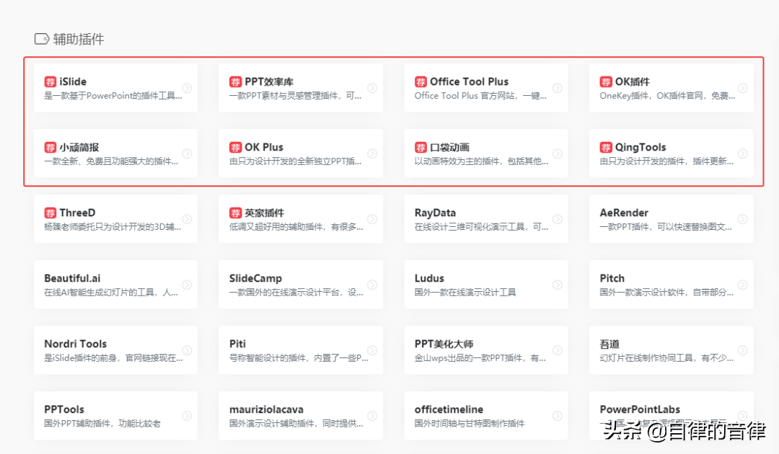Open the iSlide plugin link
Image resolution: width=779 pixels, height=454 pixels.
(115, 88)
